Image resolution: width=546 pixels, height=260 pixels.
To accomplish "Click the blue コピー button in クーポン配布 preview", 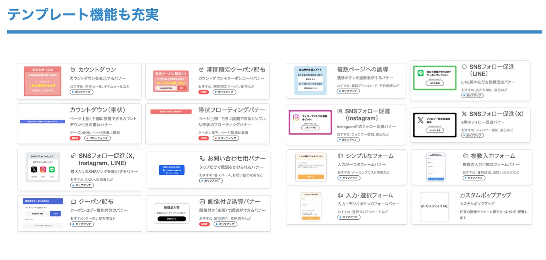I will (55, 214).
